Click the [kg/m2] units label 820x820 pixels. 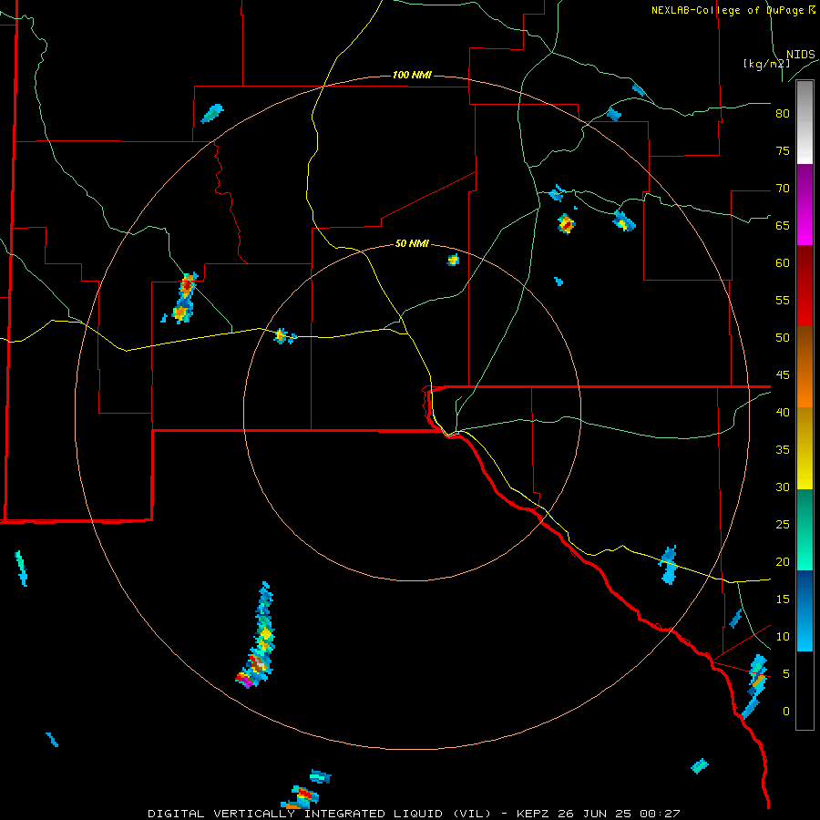766,64
